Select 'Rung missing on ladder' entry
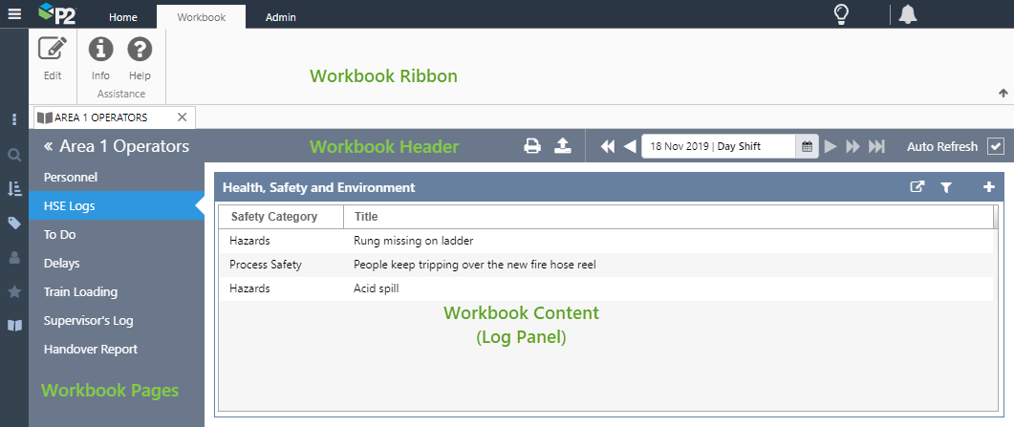 point(413,241)
